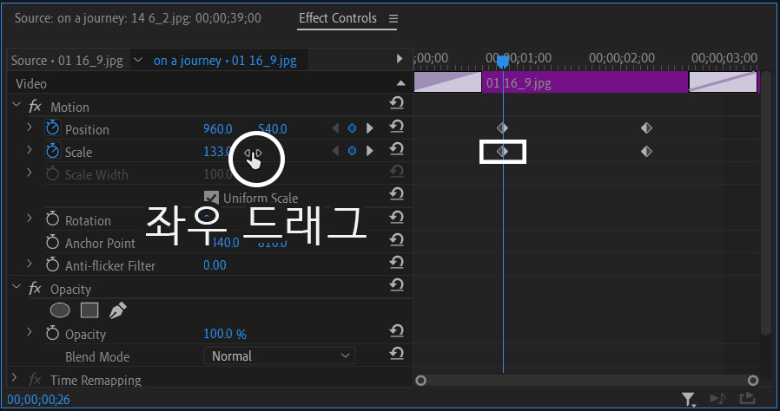Add or remove Scale keyframe
Image resolution: width=780 pixels, height=411 pixels.
click(352, 151)
